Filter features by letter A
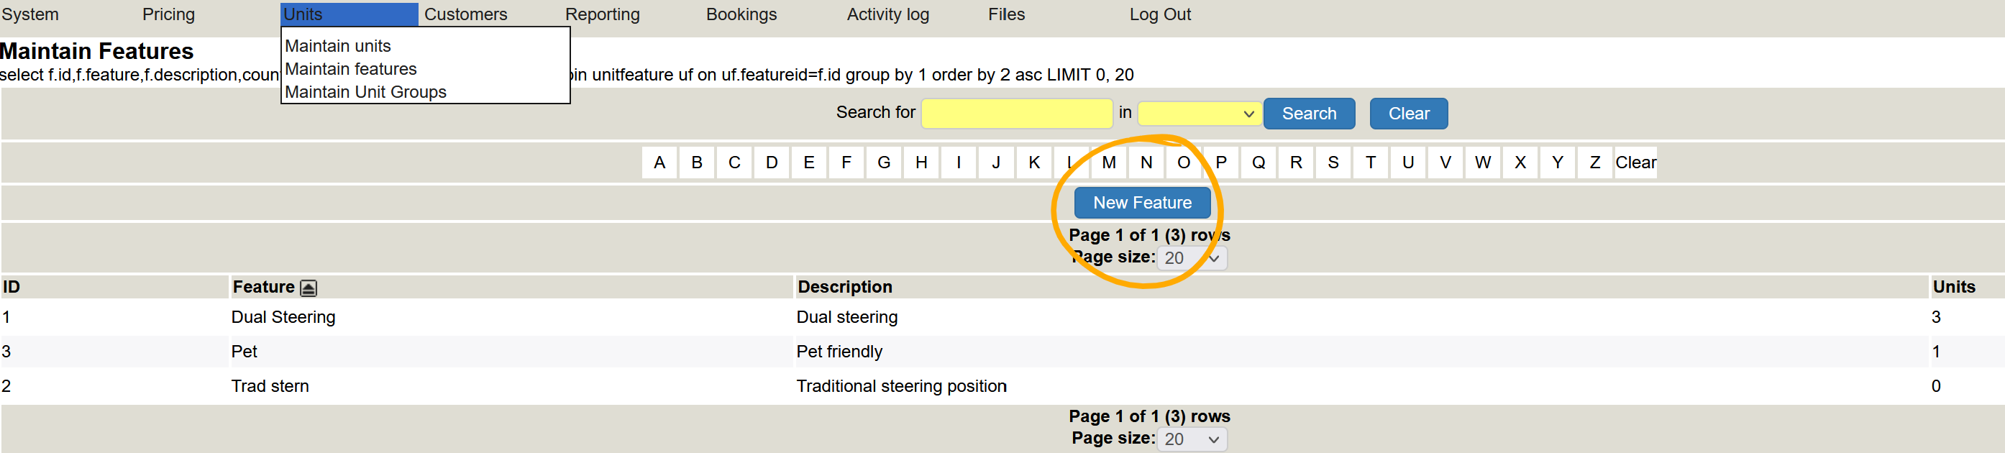Screen dimensions: 2005x453 click(x=659, y=163)
